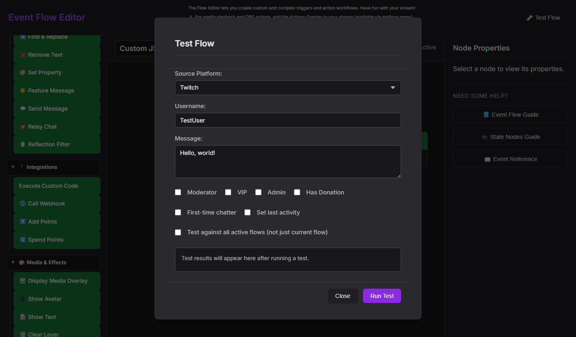This screenshot has height=337, width=576.
Task: Collapse the Integrations section
Action: pyautogui.click(x=13, y=167)
